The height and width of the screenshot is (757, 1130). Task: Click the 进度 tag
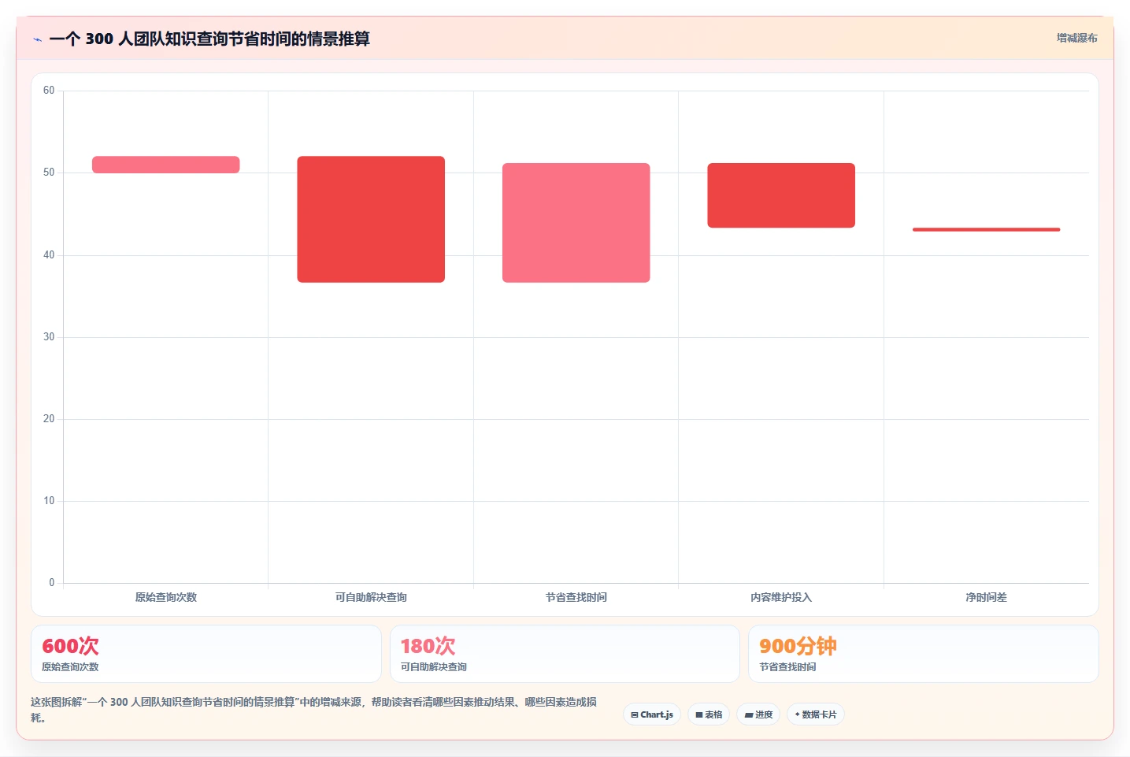(x=758, y=714)
